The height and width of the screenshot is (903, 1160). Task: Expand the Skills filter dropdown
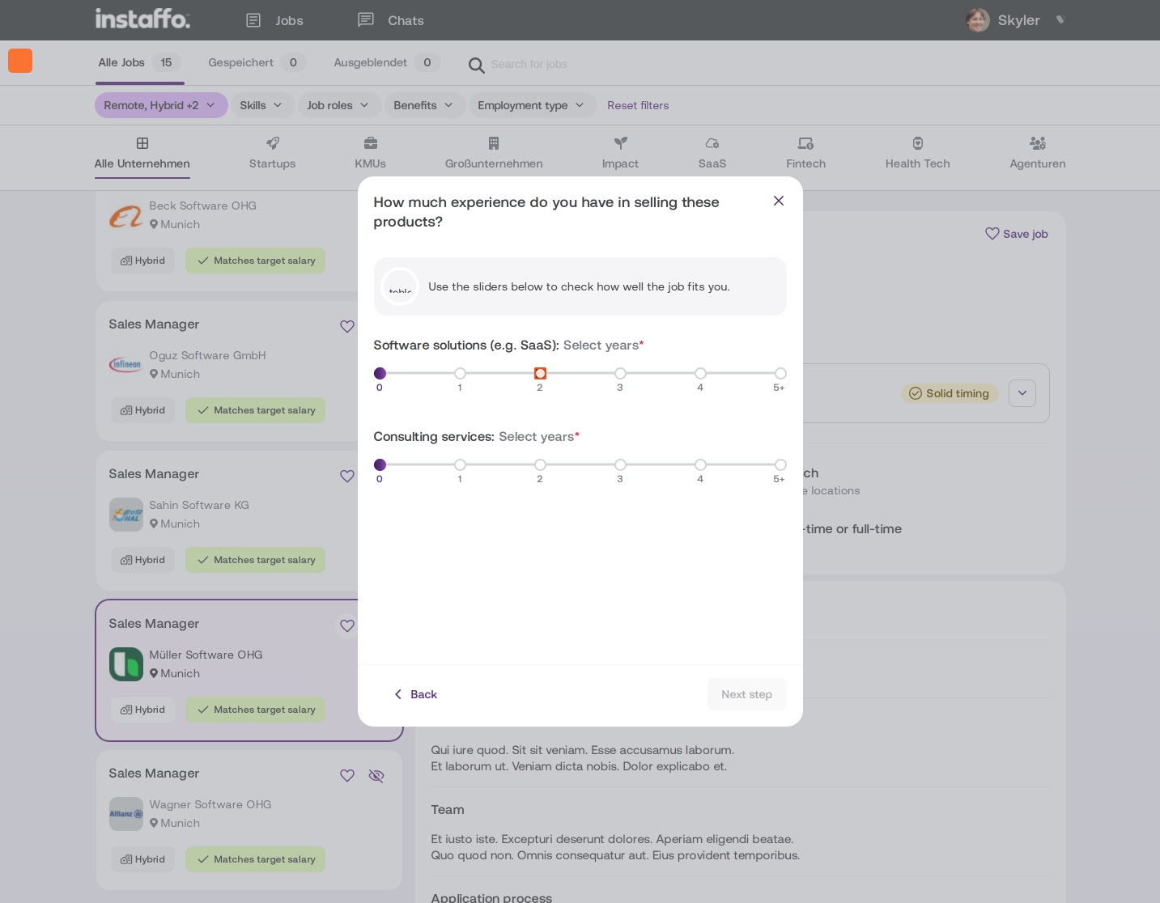click(262, 105)
